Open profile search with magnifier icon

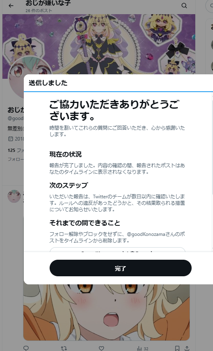point(184,6)
